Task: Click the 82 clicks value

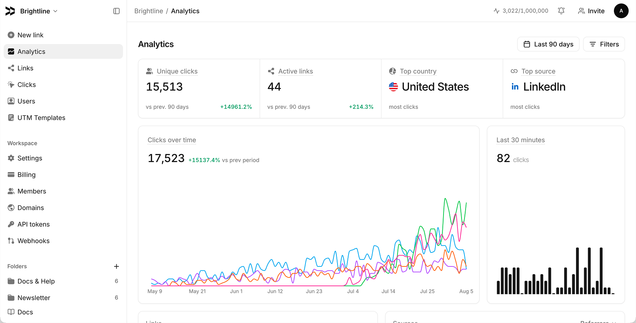Action: tap(504, 158)
